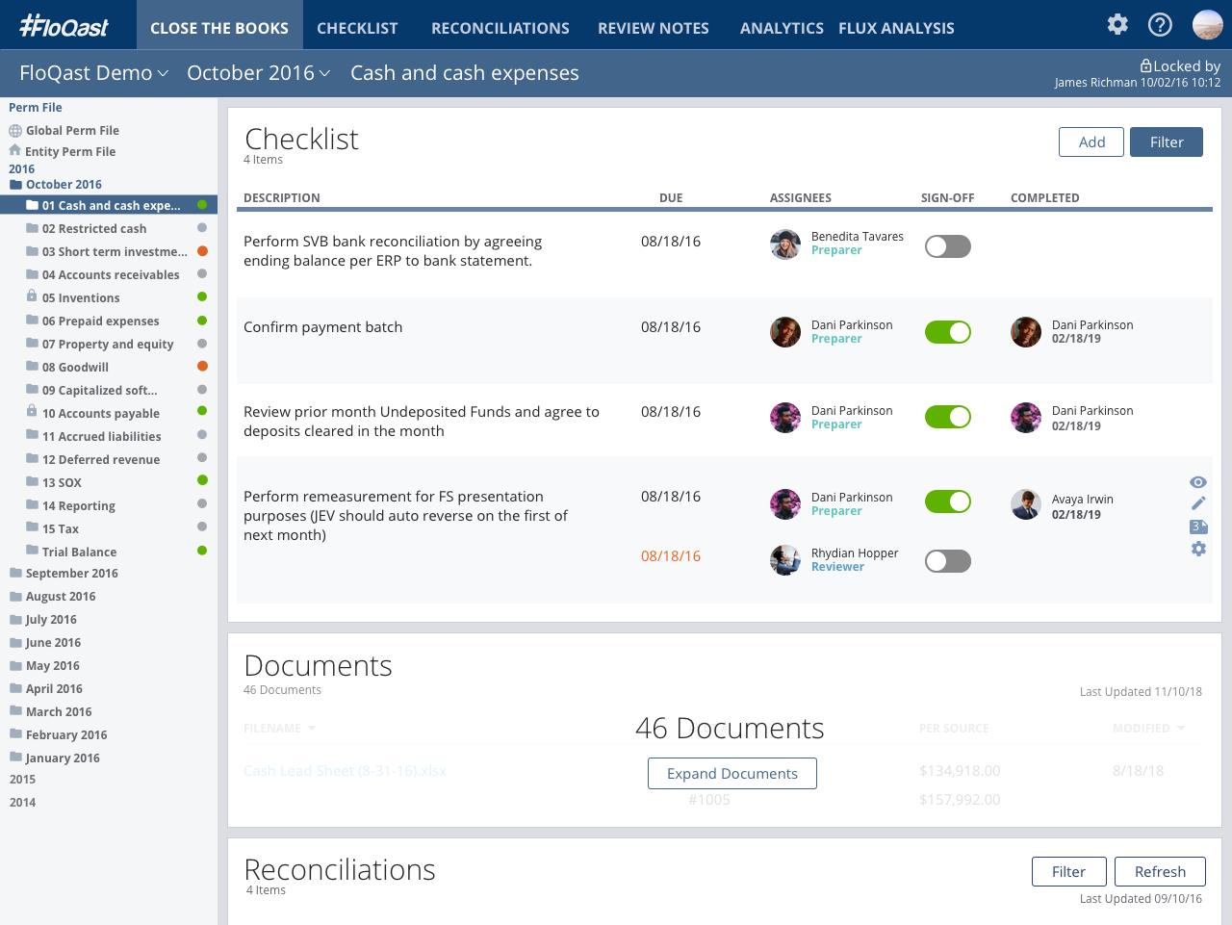The image size is (1232, 925).
Task: Open the comments icon showing 3
Action: coord(1198,527)
